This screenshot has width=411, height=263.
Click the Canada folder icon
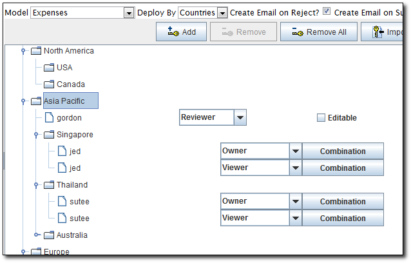click(x=49, y=84)
